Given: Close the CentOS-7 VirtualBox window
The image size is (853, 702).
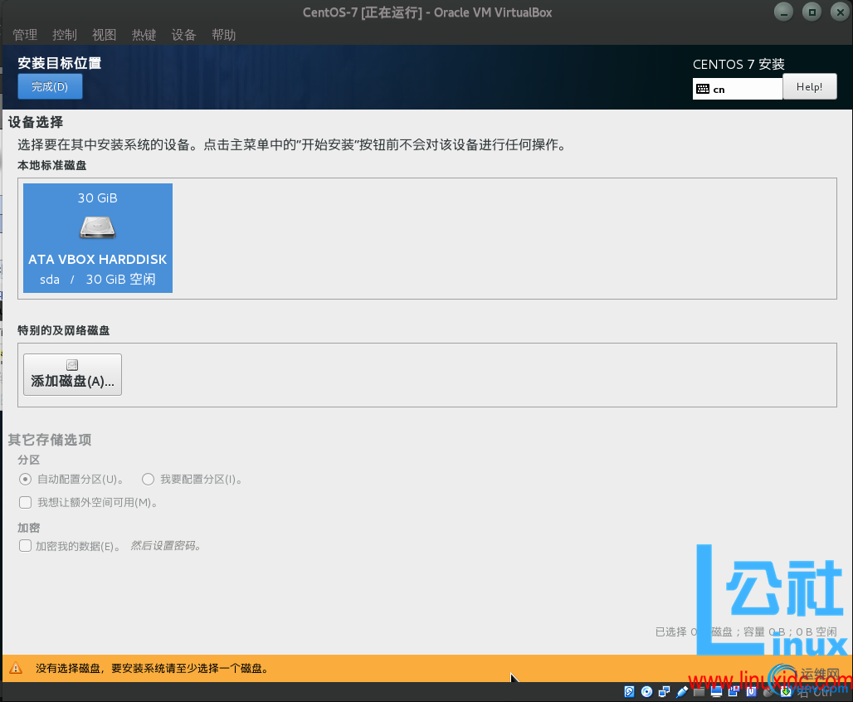Looking at the screenshot, I should (840, 12).
